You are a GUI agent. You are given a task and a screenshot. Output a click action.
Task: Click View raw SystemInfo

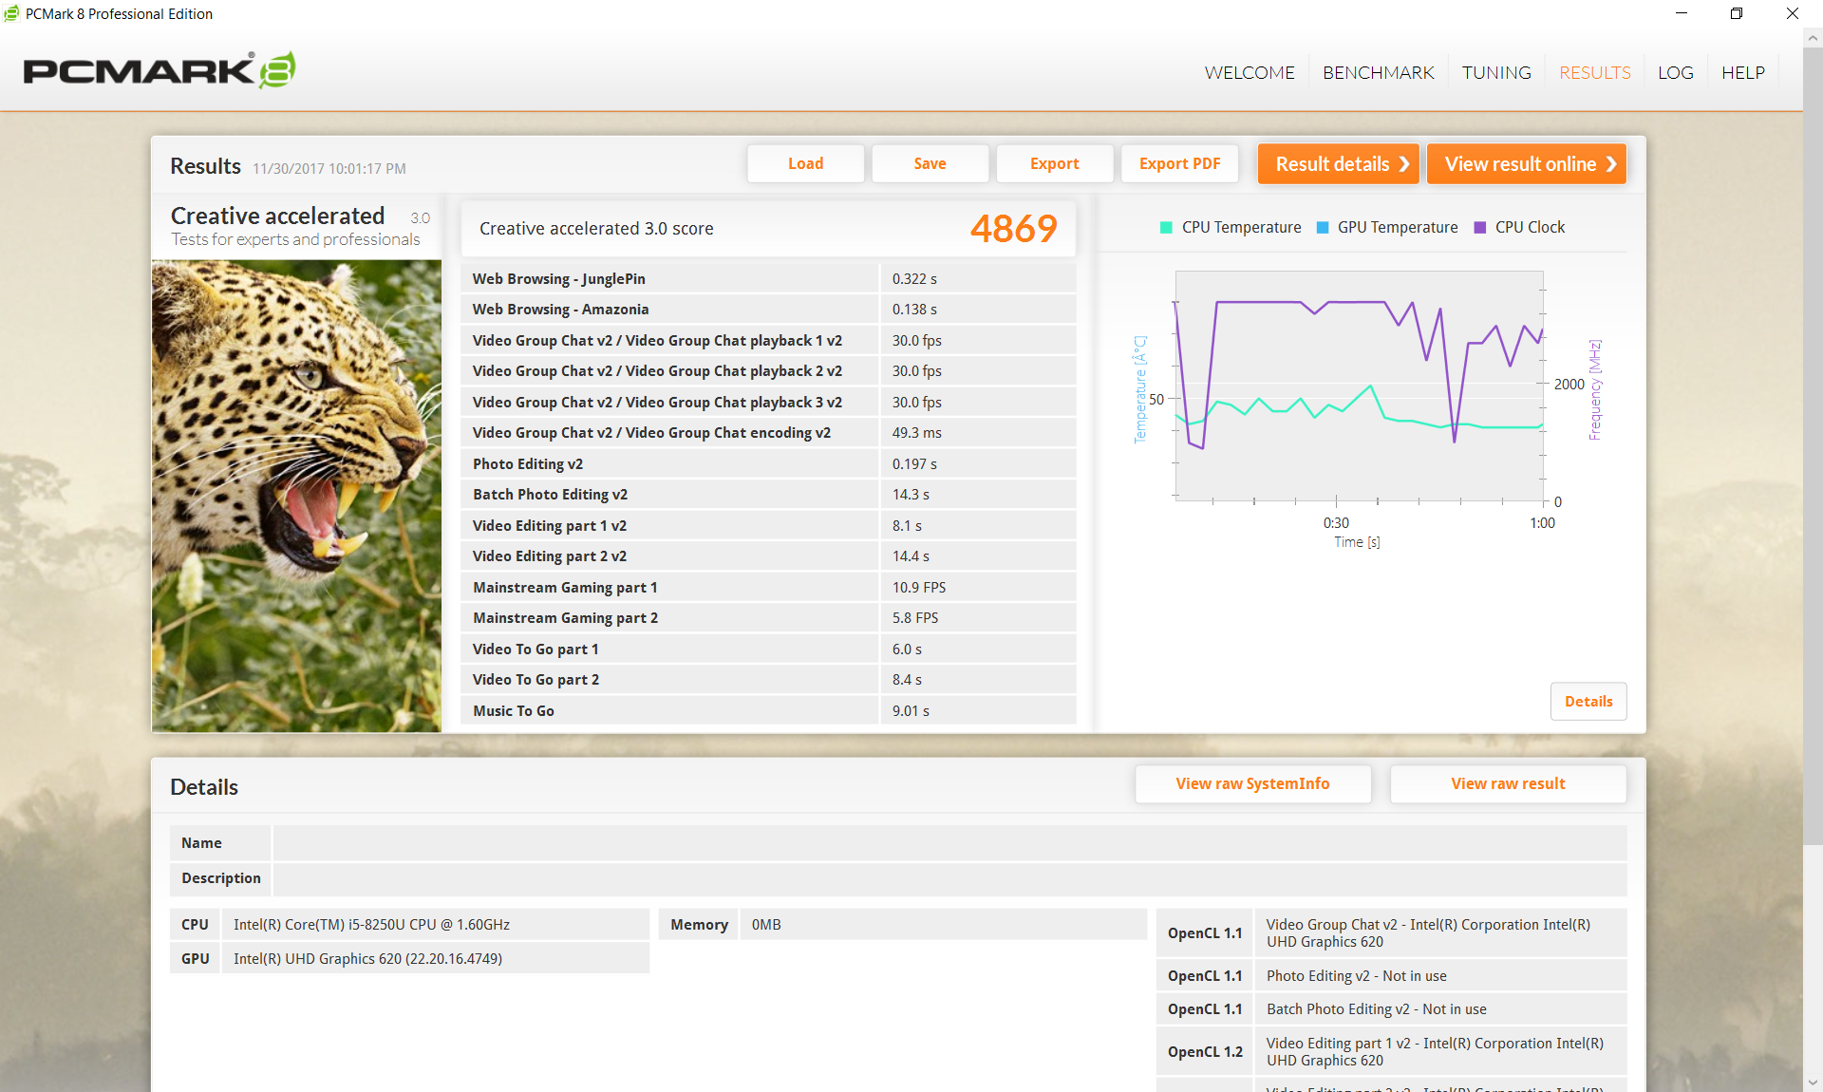pyautogui.click(x=1252, y=784)
